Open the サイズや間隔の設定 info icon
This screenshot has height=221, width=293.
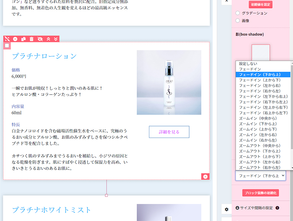pos(277,208)
